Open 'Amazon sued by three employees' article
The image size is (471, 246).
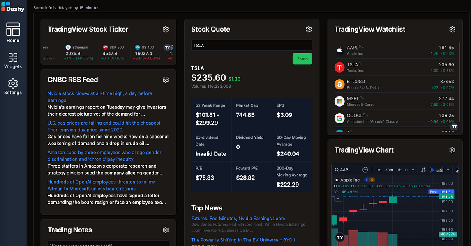coord(104,156)
